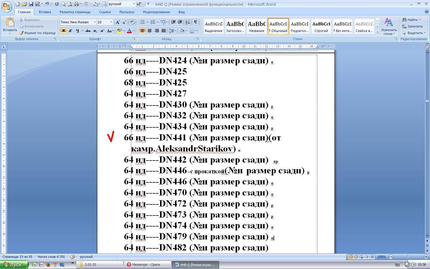Image resolution: width=430 pixels, height=269 pixels.
Task: Switch to the Разметка страницы tab
Action: 75,12
